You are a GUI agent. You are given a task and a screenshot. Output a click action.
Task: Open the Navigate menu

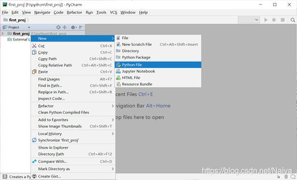[x=42, y=13]
